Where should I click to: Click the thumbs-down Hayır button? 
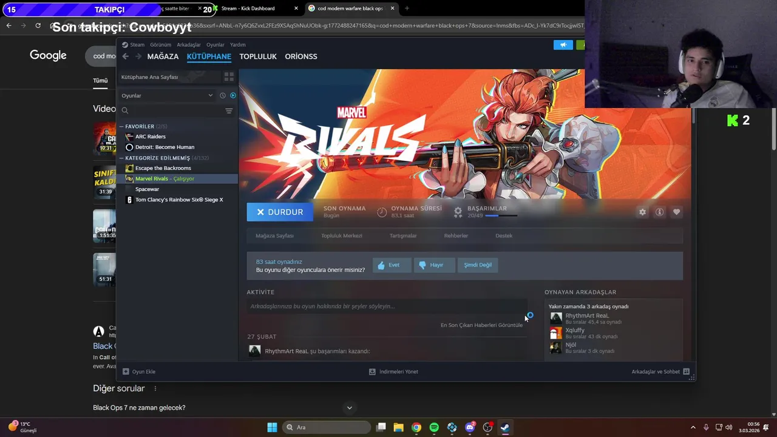tap(434, 265)
